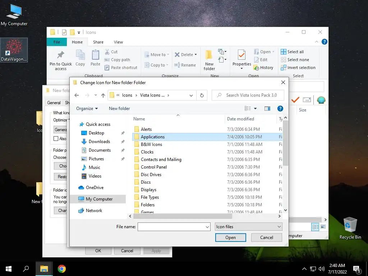368x276 pixels.
Task: Open dialog help question mark
Action: pos(280,109)
